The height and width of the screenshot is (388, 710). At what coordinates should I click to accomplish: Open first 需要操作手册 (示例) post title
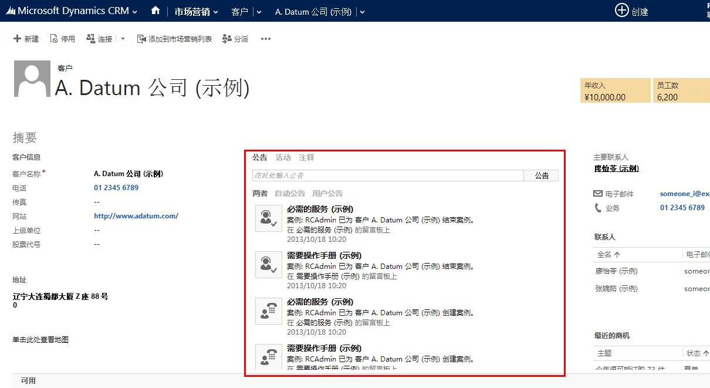324,255
